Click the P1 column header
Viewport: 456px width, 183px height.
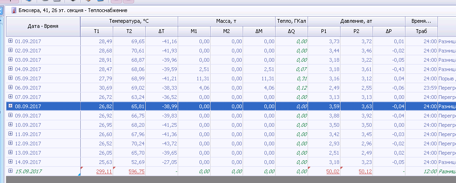[324, 32]
